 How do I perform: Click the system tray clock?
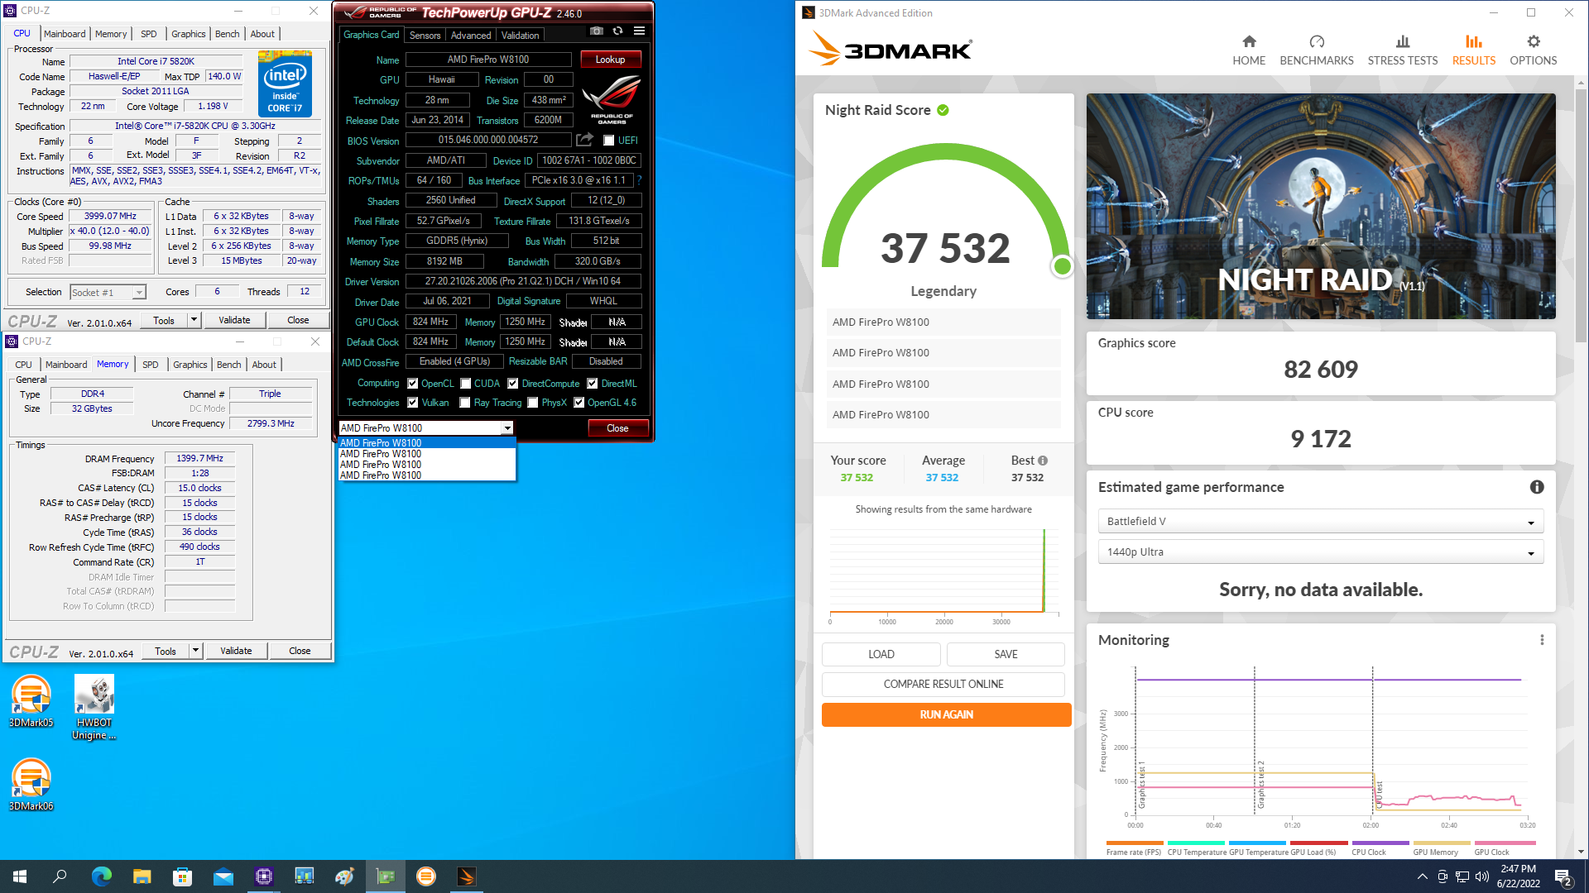(x=1518, y=876)
